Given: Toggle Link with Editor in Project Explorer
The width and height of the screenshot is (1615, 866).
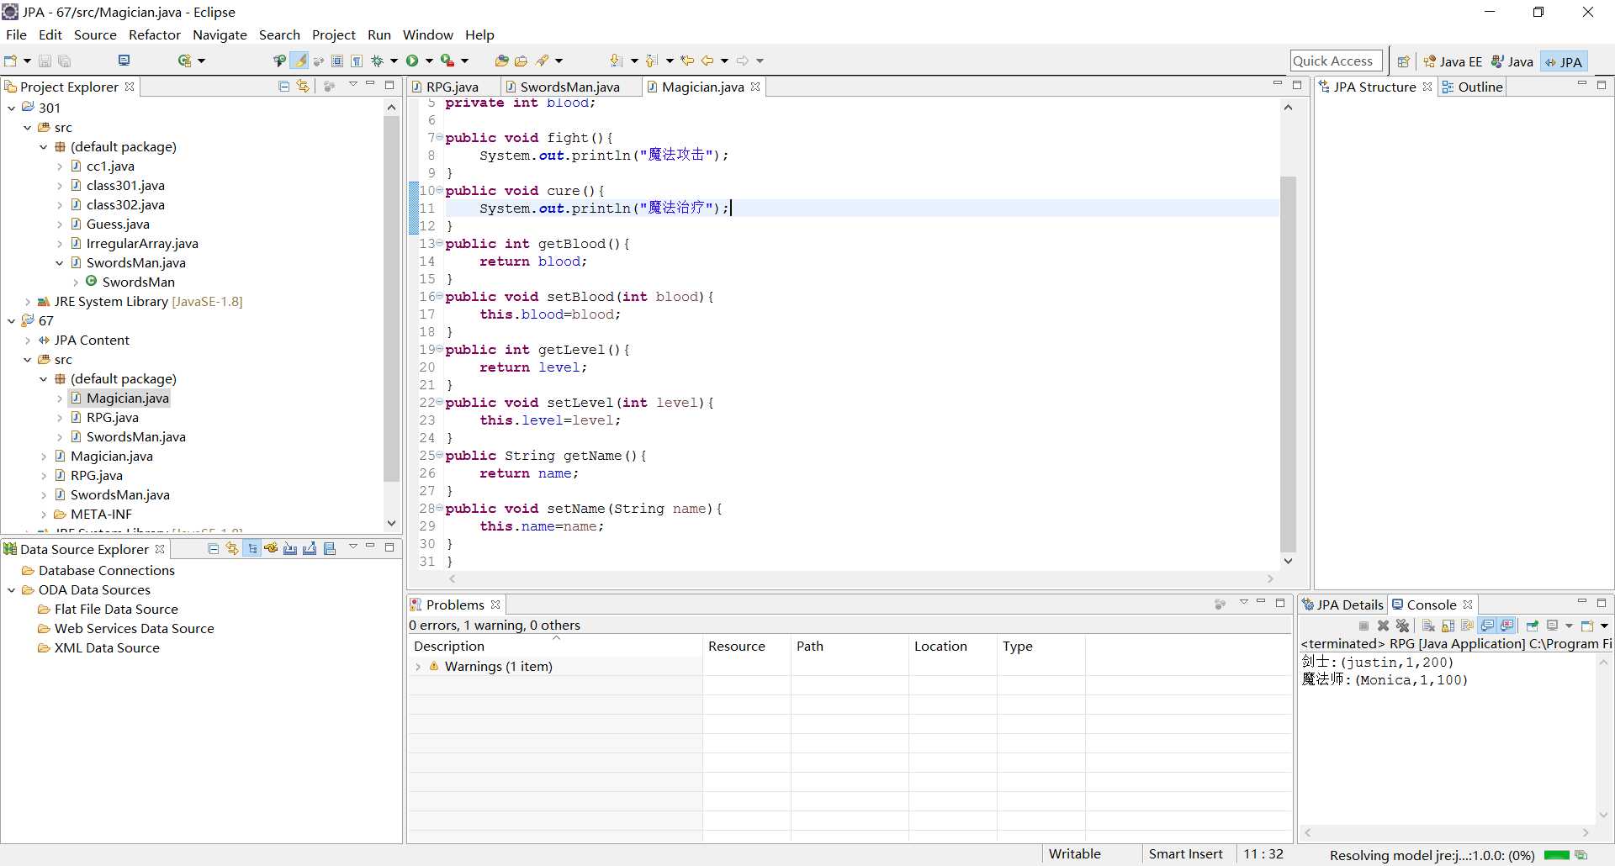Looking at the screenshot, I should [x=303, y=86].
